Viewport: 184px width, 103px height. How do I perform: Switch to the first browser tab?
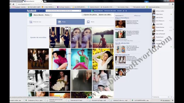pos(16,1)
